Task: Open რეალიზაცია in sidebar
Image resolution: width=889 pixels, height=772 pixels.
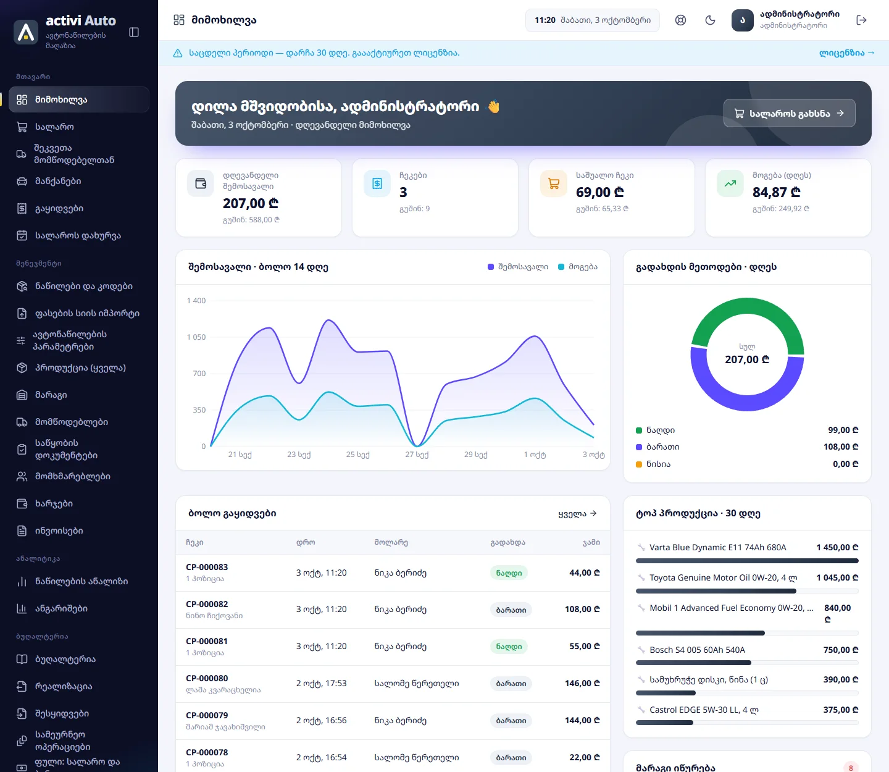Action: pos(79,686)
